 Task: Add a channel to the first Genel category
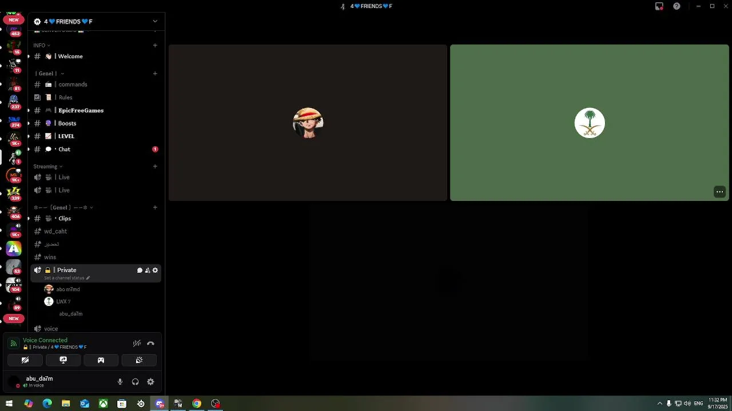coord(155,74)
